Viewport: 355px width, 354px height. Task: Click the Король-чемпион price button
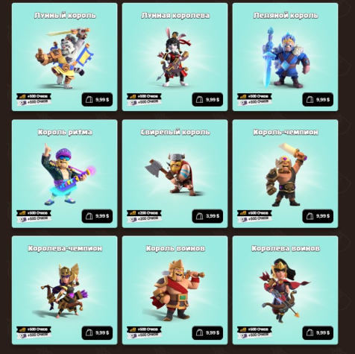318,216
